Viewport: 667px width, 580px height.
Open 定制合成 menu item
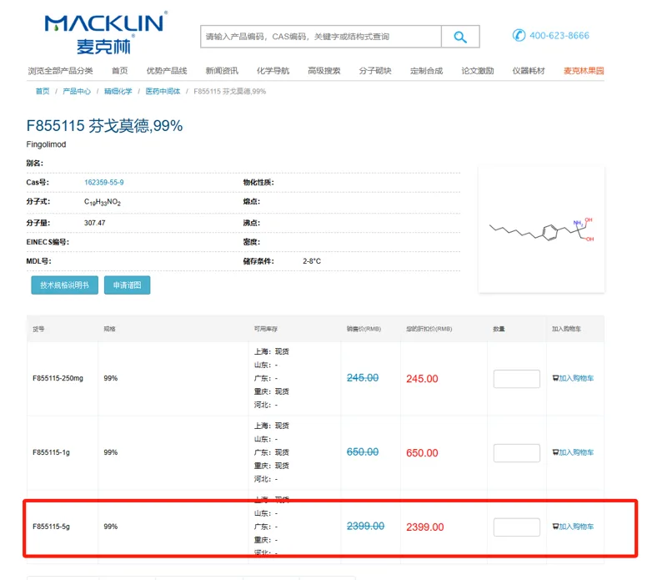[x=426, y=71]
